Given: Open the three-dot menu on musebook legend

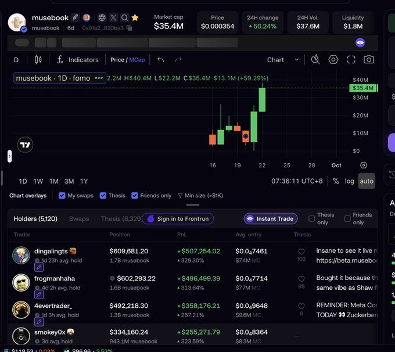Looking at the screenshot, I should pos(99,78).
